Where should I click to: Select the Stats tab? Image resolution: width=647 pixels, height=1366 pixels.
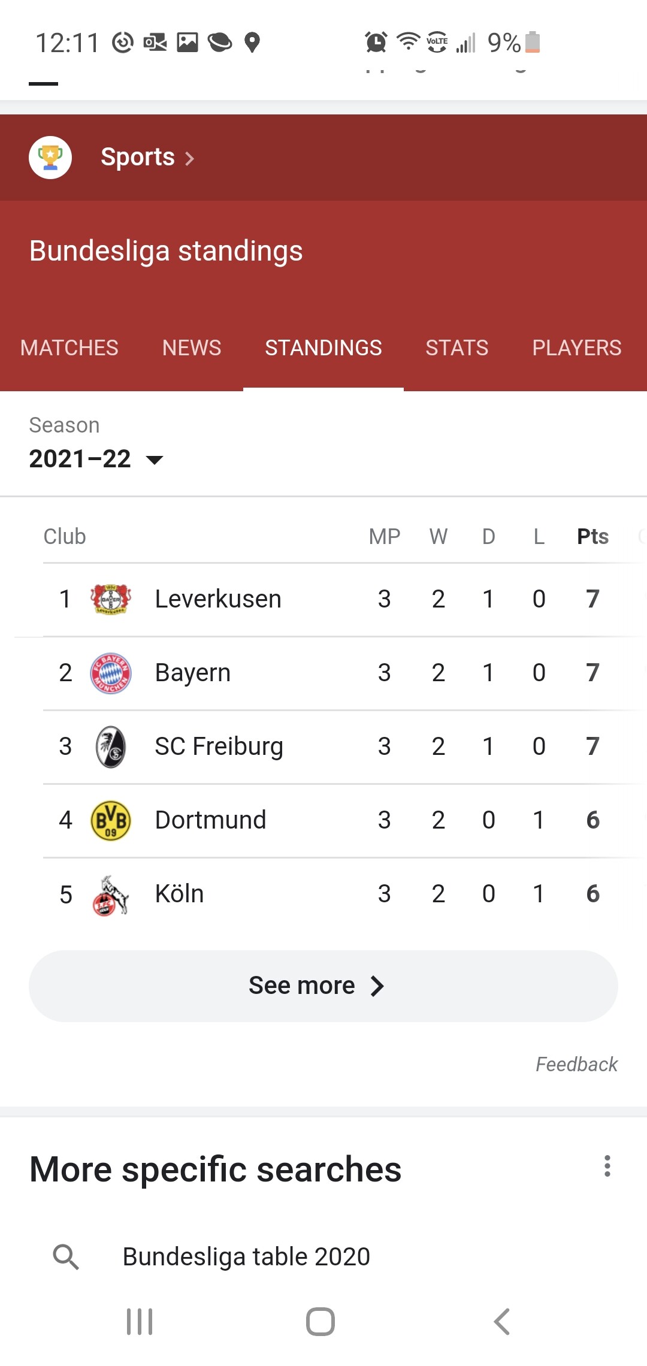coord(456,347)
